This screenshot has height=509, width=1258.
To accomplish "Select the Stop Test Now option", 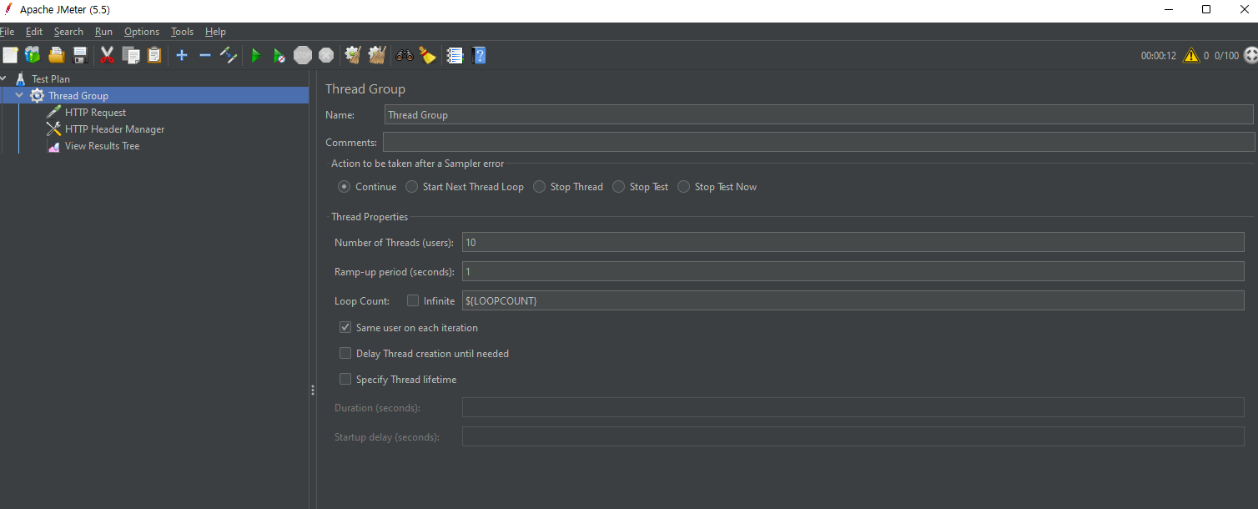I will click(683, 187).
